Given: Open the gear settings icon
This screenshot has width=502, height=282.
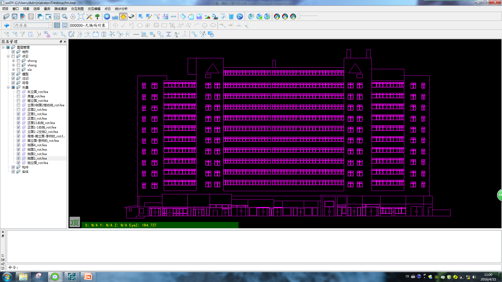Looking at the screenshot, I should (x=65, y=16).
